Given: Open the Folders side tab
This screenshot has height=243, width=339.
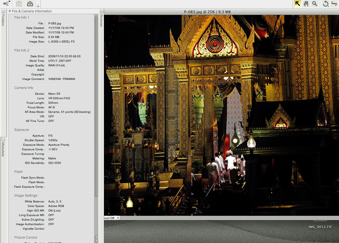Looking at the screenshot, I should click(3, 20).
